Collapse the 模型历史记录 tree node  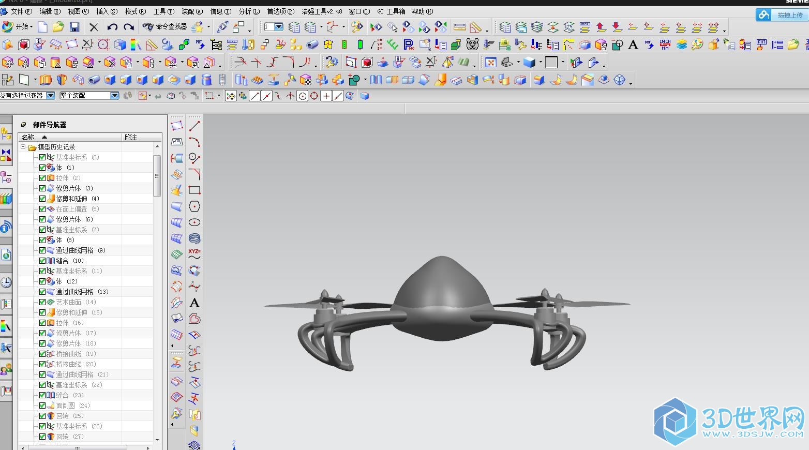coord(23,147)
